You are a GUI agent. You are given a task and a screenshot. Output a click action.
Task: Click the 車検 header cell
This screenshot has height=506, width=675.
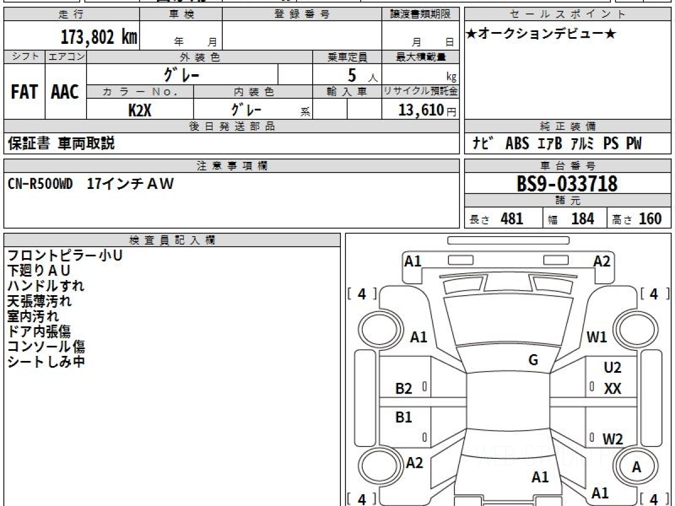tap(181, 14)
